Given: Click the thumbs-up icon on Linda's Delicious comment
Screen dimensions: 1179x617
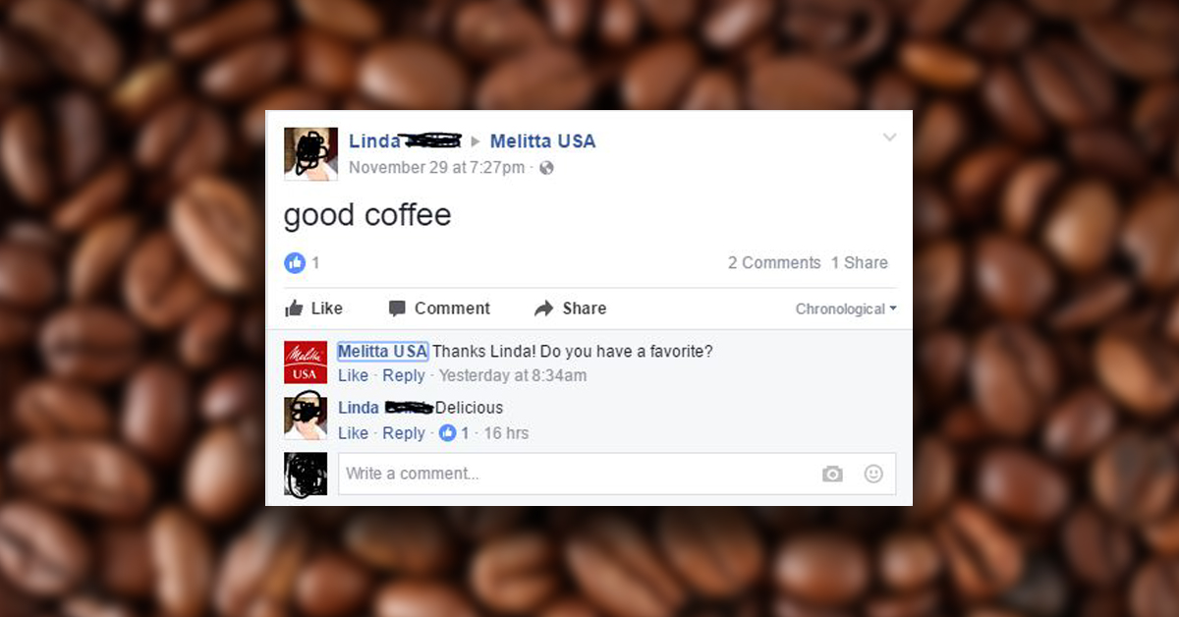Looking at the screenshot, I should [x=447, y=432].
